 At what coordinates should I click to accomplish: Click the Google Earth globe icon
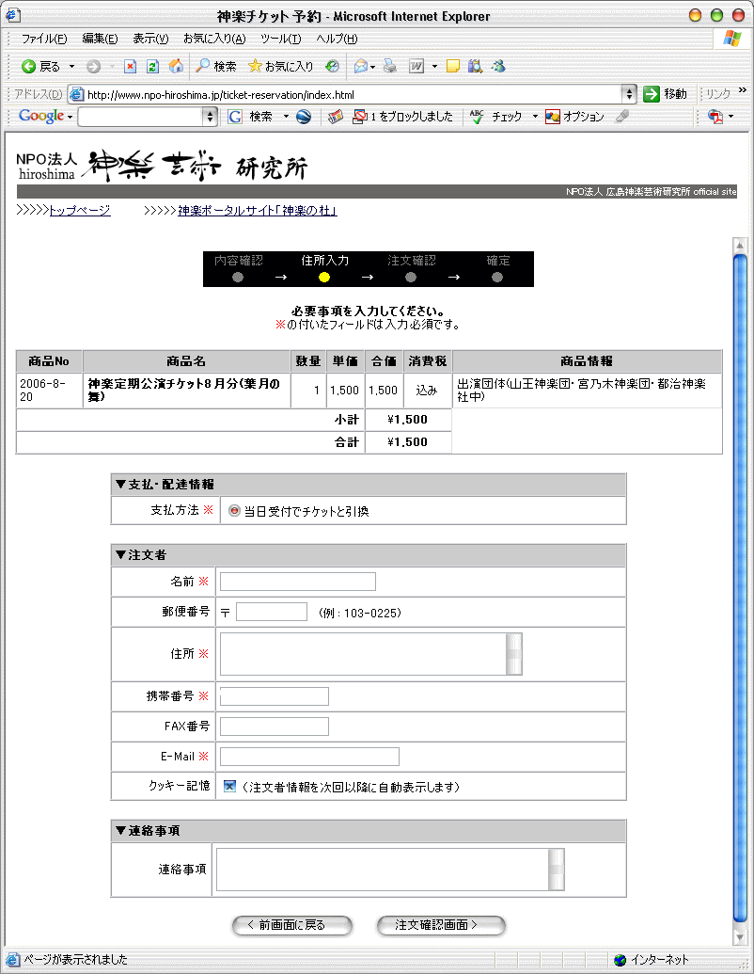[x=304, y=116]
